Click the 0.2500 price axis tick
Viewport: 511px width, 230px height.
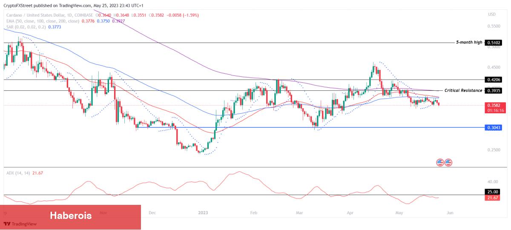coord(494,150)
